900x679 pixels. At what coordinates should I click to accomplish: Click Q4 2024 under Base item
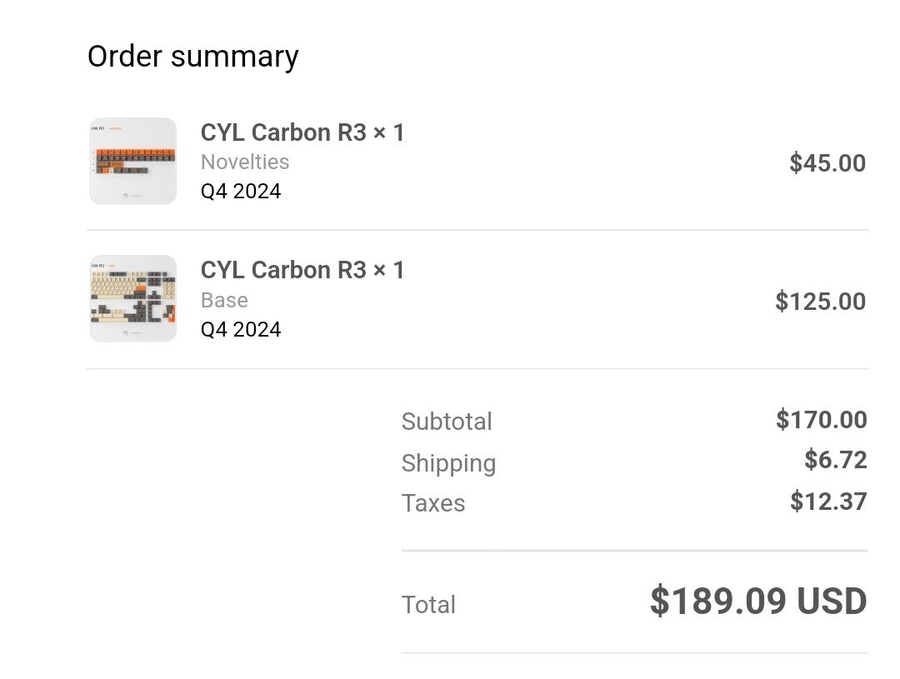[241, 329]
